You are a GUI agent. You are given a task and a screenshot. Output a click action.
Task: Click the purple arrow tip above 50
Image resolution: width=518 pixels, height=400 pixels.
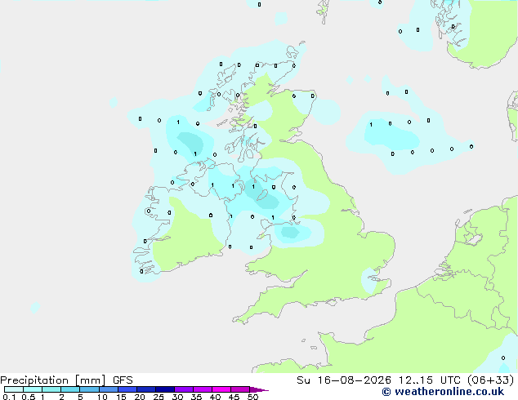[x=259, y=389]
